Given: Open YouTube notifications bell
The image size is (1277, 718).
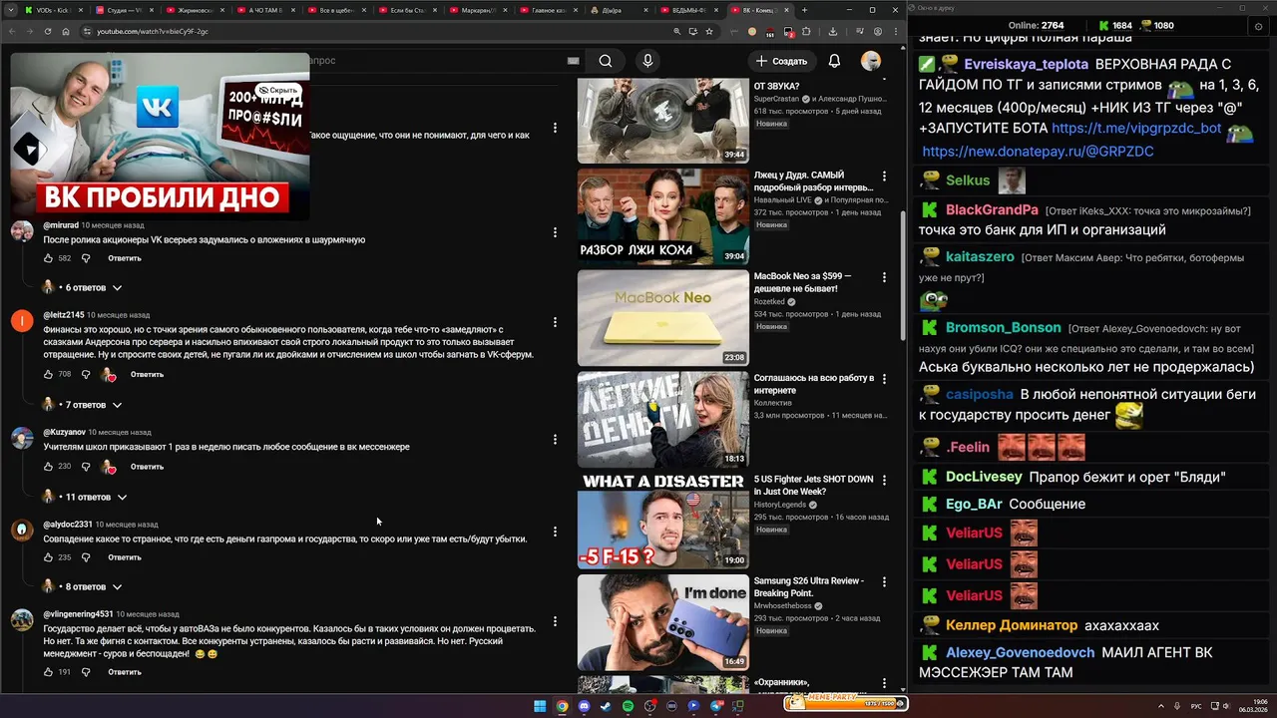Looking at the screenshot, I should coord(834,61).
